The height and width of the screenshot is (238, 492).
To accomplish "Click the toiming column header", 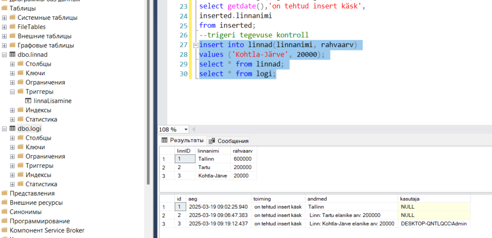I will [x=278, y=199].
